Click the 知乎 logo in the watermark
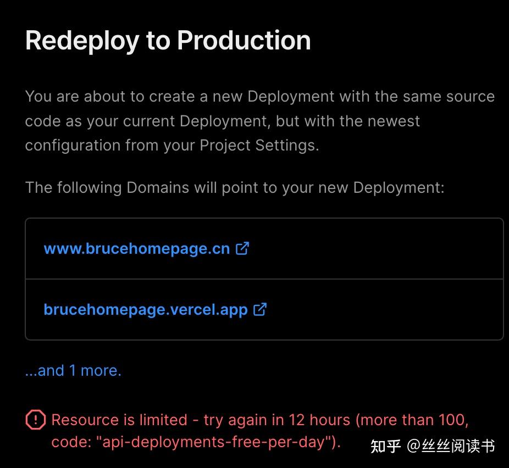Screen dimensions: 509x468 [386, 445]
